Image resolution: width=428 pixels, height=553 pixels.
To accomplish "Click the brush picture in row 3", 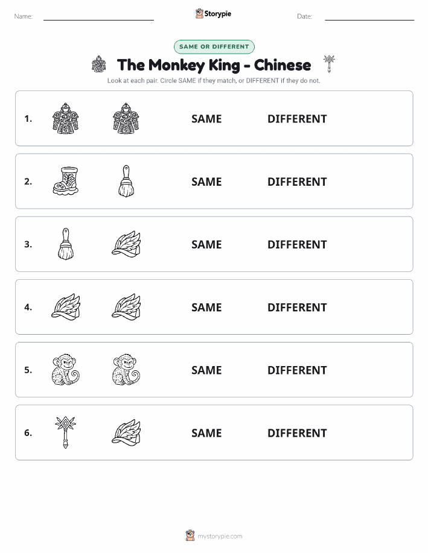I will point(66,244).
